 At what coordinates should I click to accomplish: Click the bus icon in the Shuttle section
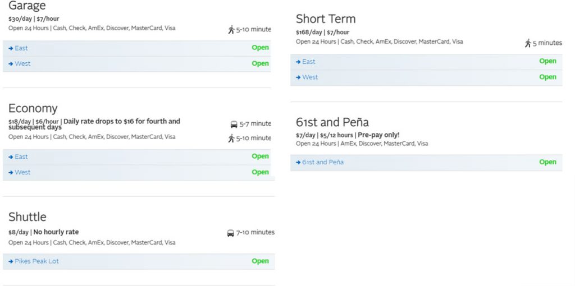230,233
